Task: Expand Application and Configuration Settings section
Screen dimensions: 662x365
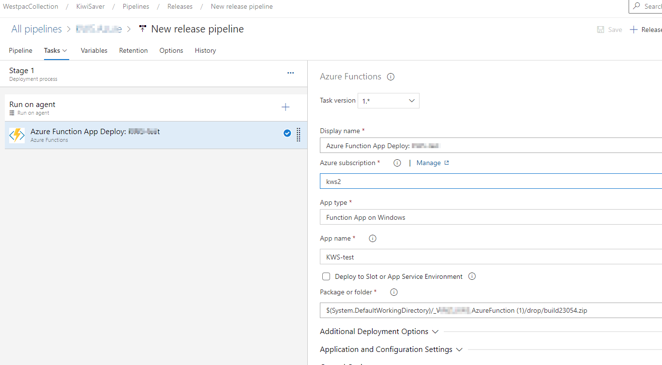Action: pos(391,350)
